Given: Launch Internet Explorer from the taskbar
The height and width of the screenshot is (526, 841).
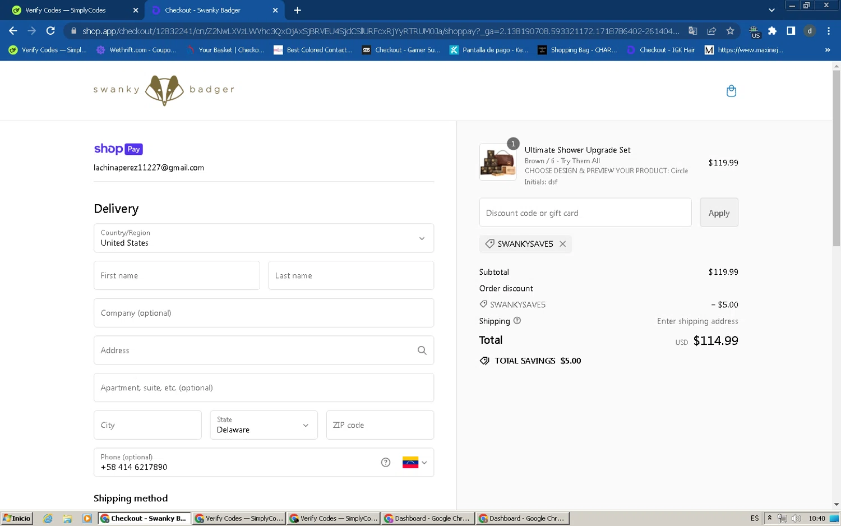Looking at the screenshot, I should tap(48, 519).
